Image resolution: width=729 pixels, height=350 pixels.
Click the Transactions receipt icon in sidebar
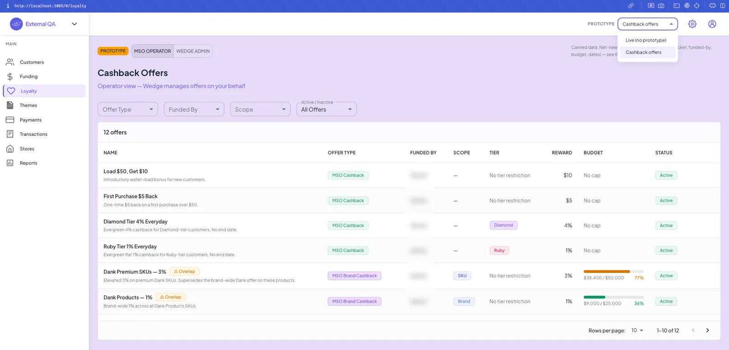[x=10, y=134]
